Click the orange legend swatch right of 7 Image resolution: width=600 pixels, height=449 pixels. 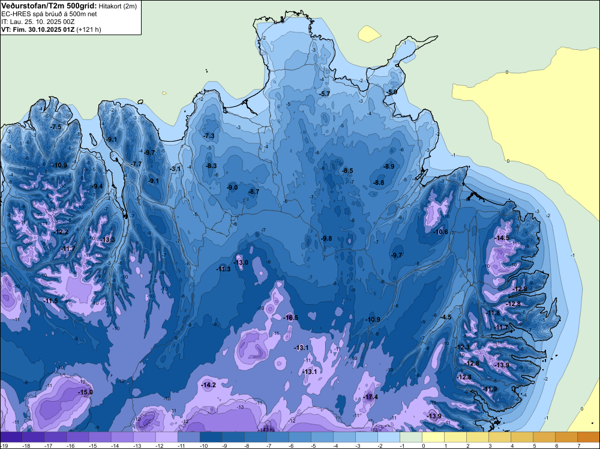point(589,437)
